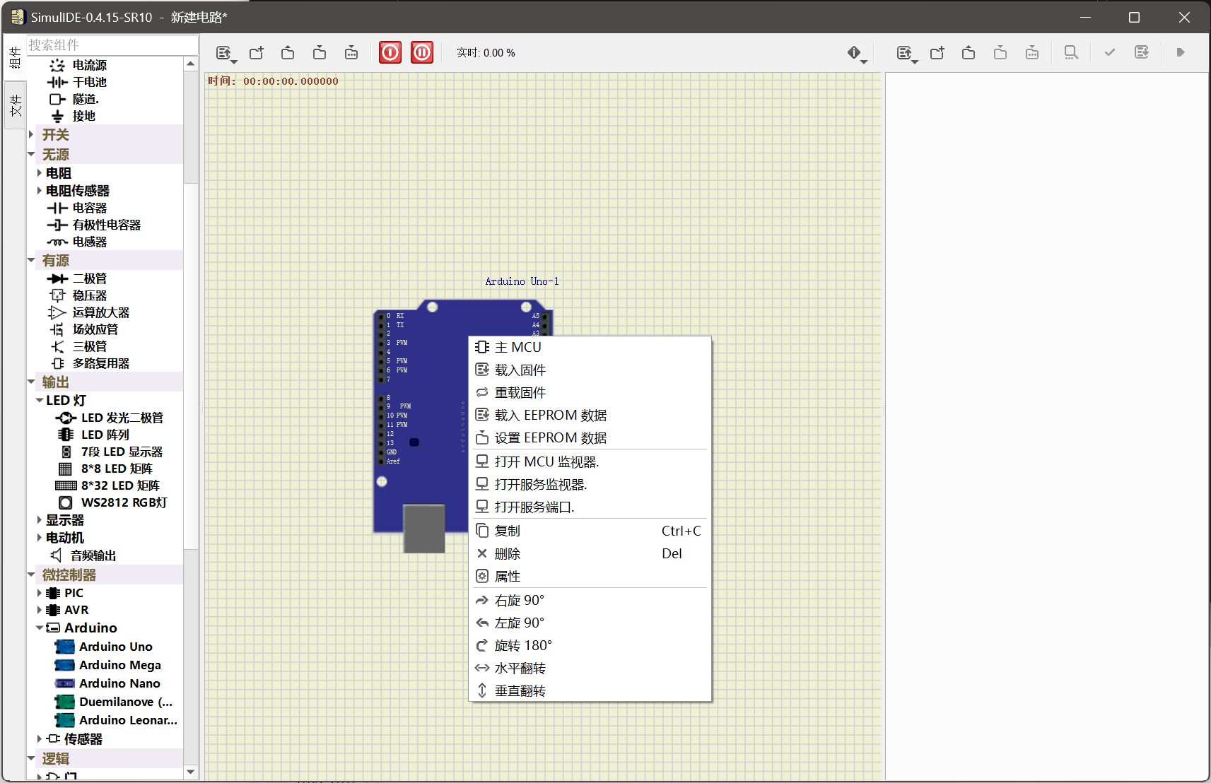Expand the 电动机 group

pyautogui.click(x=40, y=537)
